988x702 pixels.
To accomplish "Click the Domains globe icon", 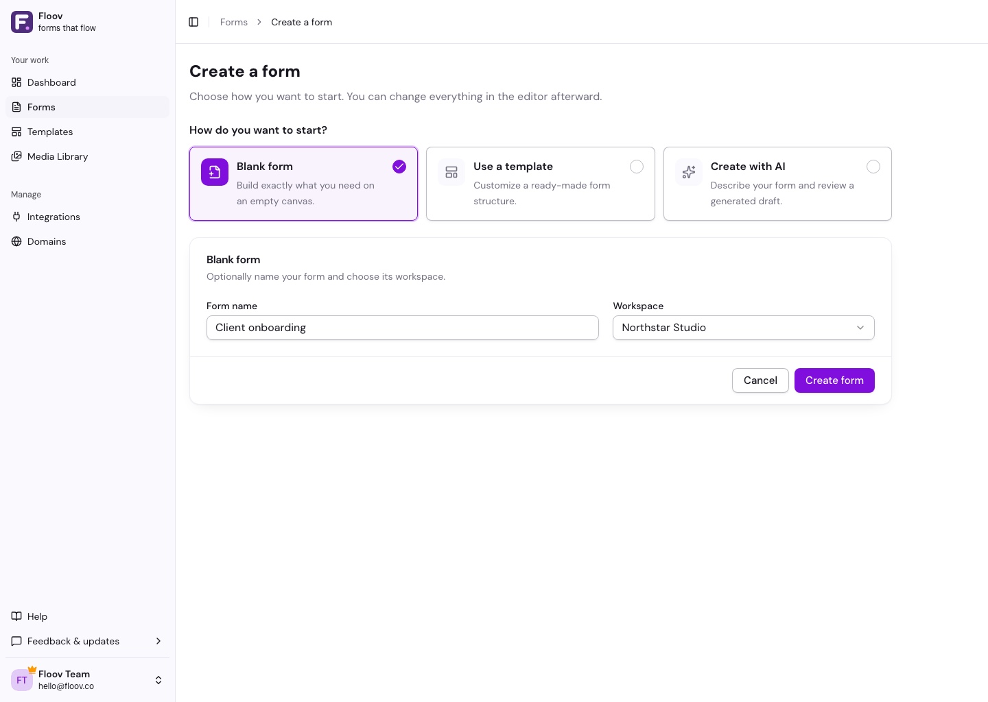I will click(16, 241).
